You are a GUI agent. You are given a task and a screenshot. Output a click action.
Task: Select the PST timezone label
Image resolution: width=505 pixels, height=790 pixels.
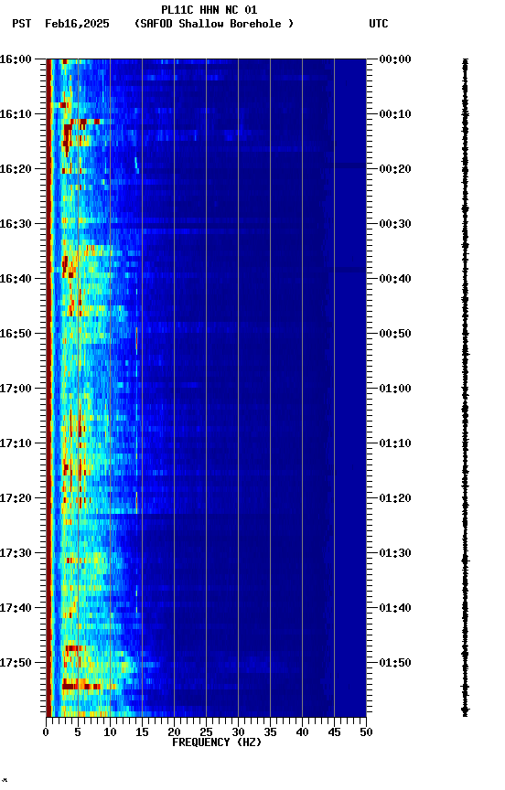22,24
